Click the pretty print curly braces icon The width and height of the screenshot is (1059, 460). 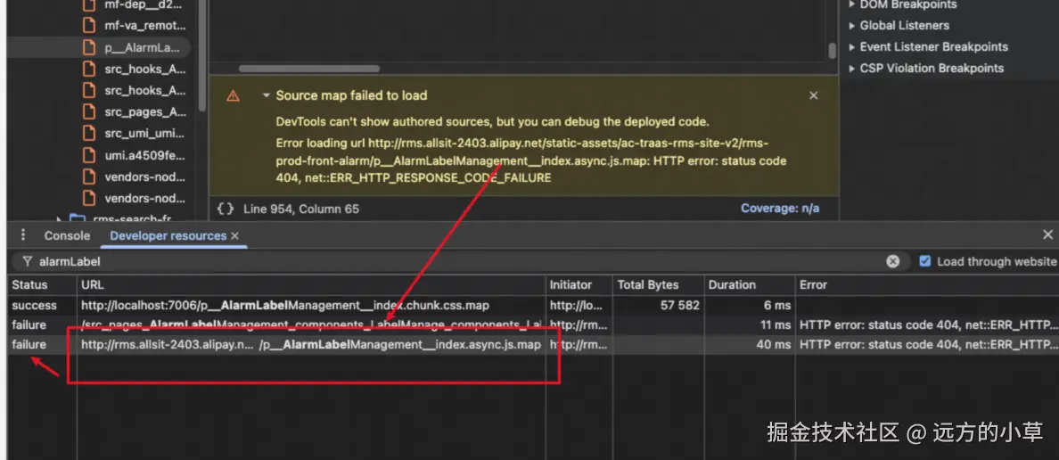[x=226, y=209]
